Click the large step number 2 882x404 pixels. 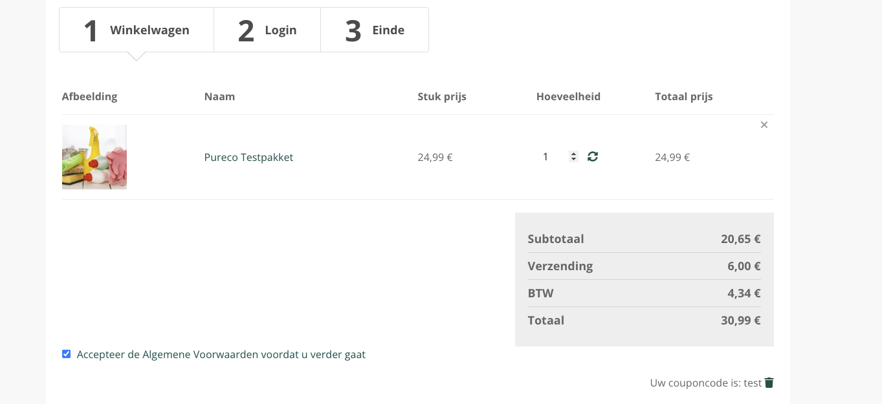coord(246,30)
